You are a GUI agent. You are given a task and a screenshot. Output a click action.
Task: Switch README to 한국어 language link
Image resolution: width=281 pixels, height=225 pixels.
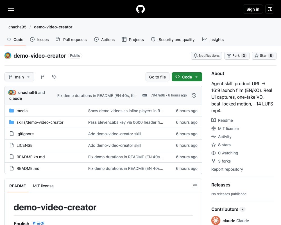[x=38, y=223]
